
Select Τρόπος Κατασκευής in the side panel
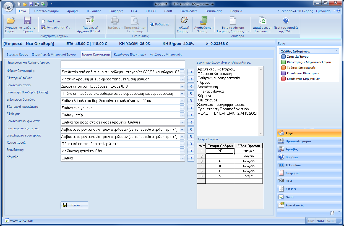coord(298,68)
